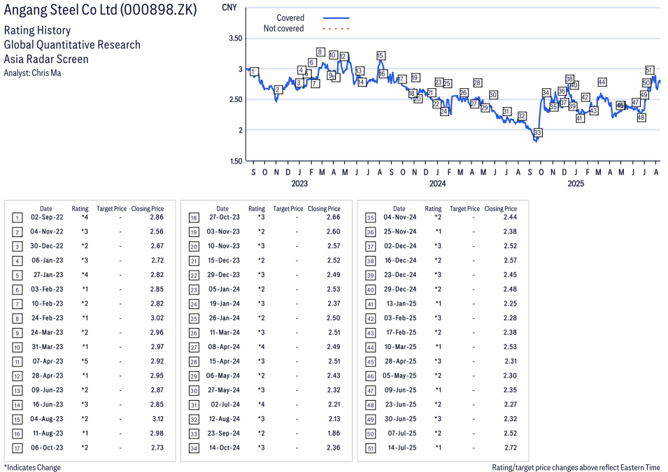The width and height of the screenshot is (668, 472).
Task: Select the date 07-Apr-23 in the table
Action: click(x=48, y=362)
